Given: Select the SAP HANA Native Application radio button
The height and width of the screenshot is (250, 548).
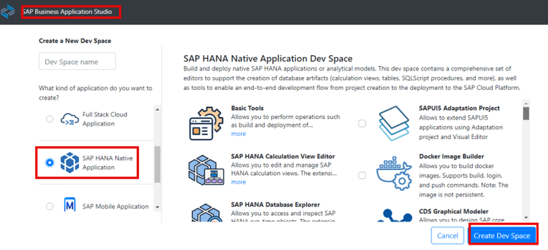Looking at the screenshot, I should (x=50, y=162).
